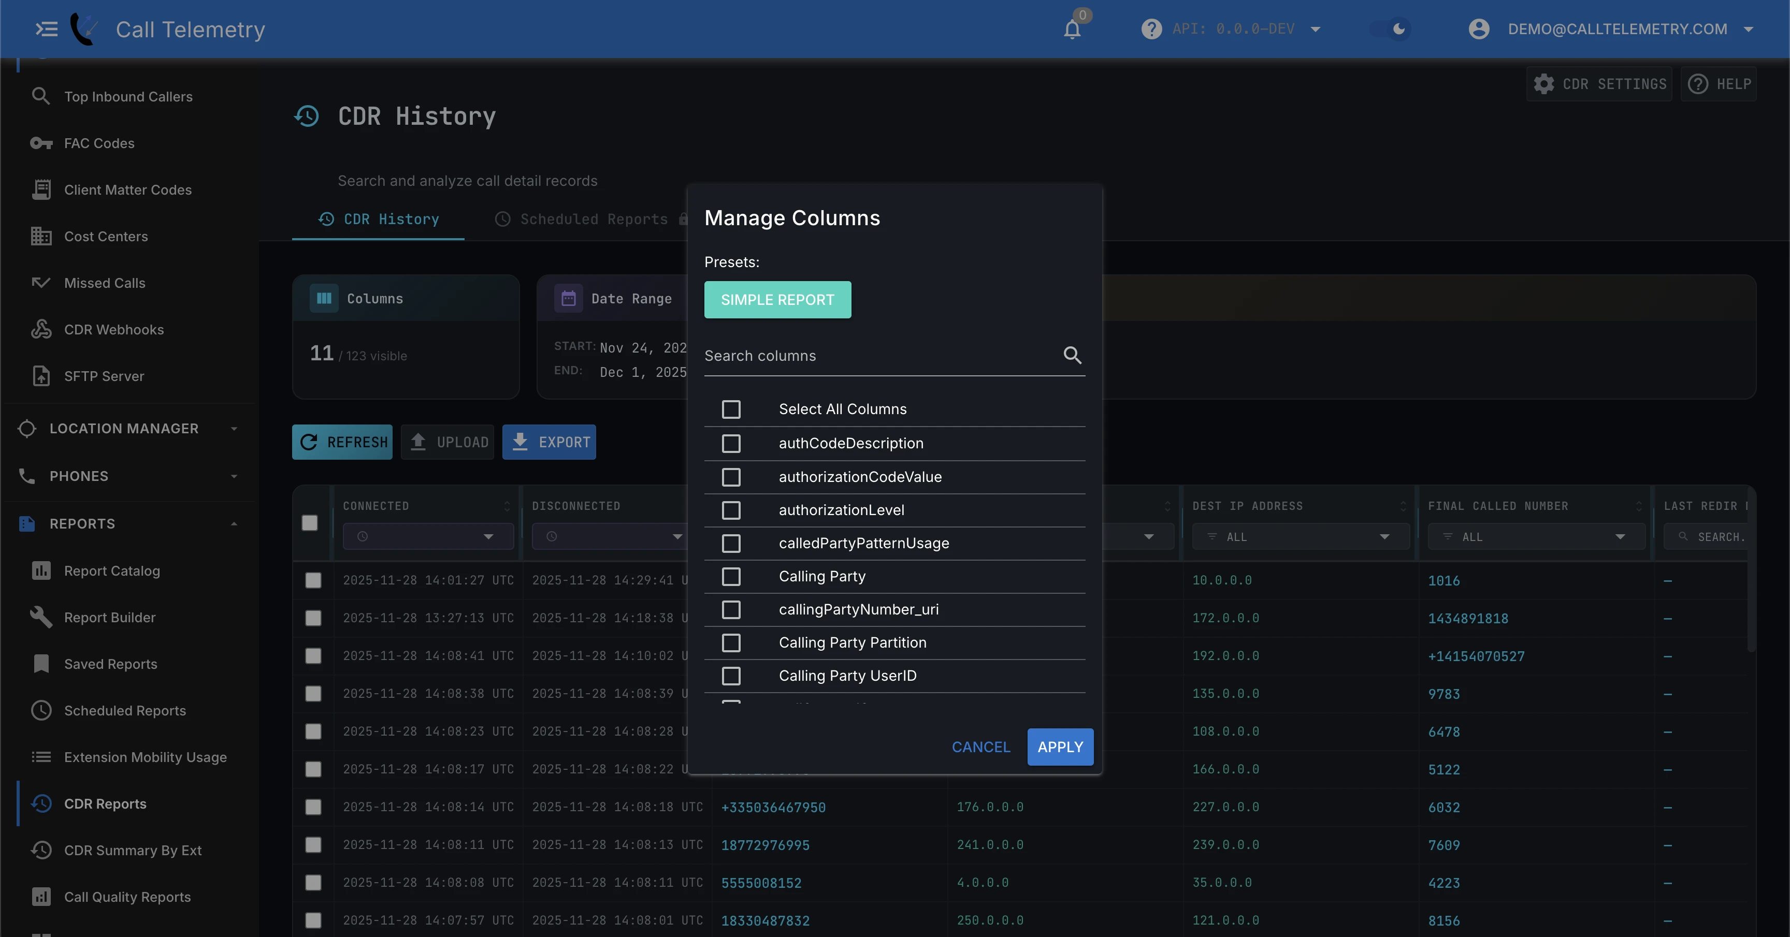Check the callingPartyNumber_uri column checkbox
The image size is (1790, 937).
point(731,610)
